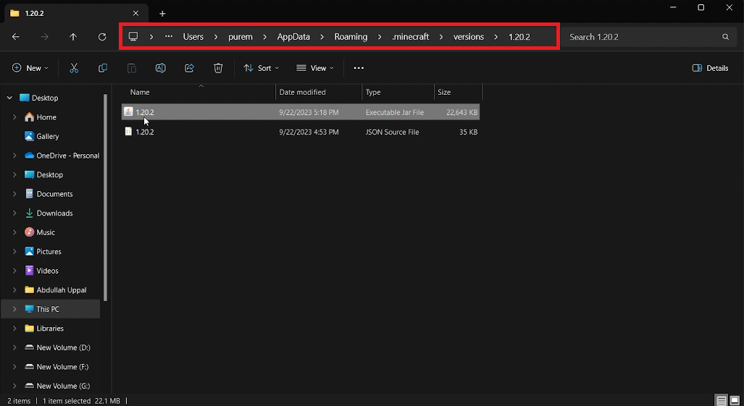The image size is (744, 406).
Task: Open Home in the navigation pane
Action: (46, 117)
